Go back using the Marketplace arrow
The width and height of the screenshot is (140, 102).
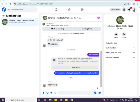tap(3, 16)
